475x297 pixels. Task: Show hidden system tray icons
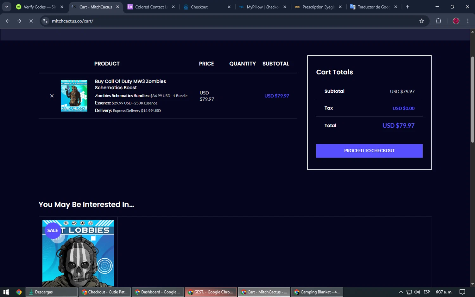[x=401, y=292]
